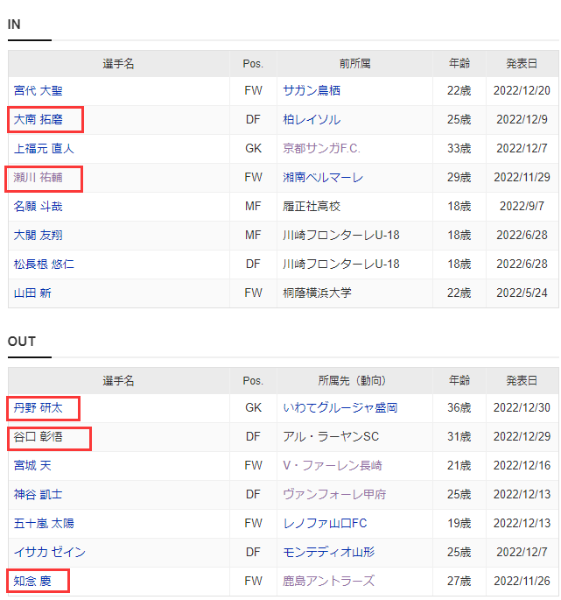Click GK position in 上福元 直人 row

253,149
